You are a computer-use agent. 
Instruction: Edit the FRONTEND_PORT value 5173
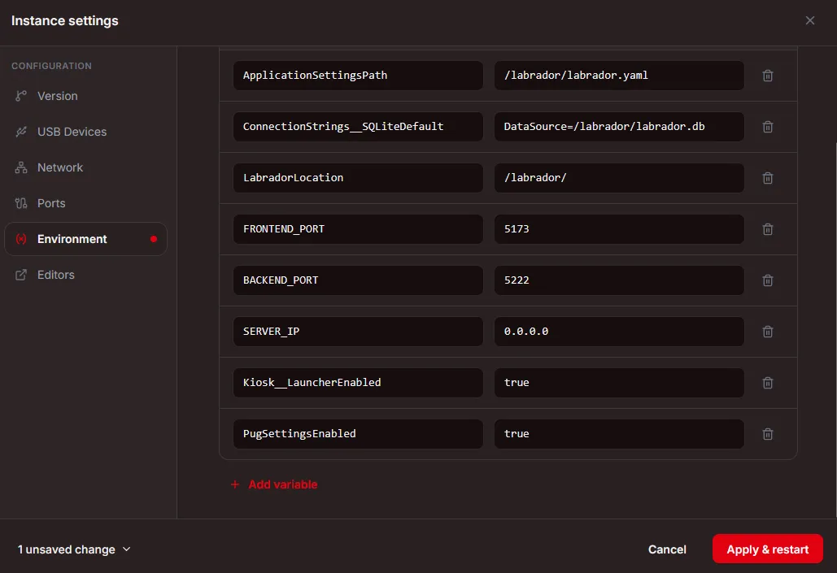click(x=619, y=229)
